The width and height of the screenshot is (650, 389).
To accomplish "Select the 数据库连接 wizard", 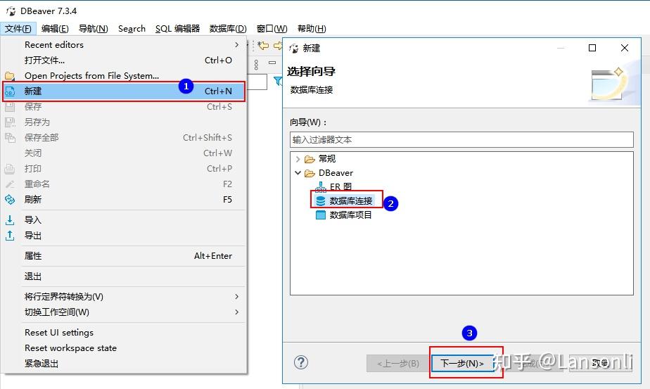I will pos(351,201).
